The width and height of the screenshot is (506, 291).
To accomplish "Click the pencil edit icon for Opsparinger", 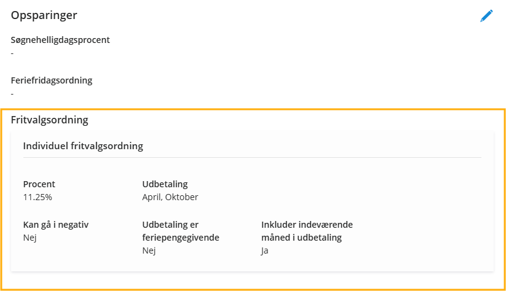I will [x=486, y=16].
